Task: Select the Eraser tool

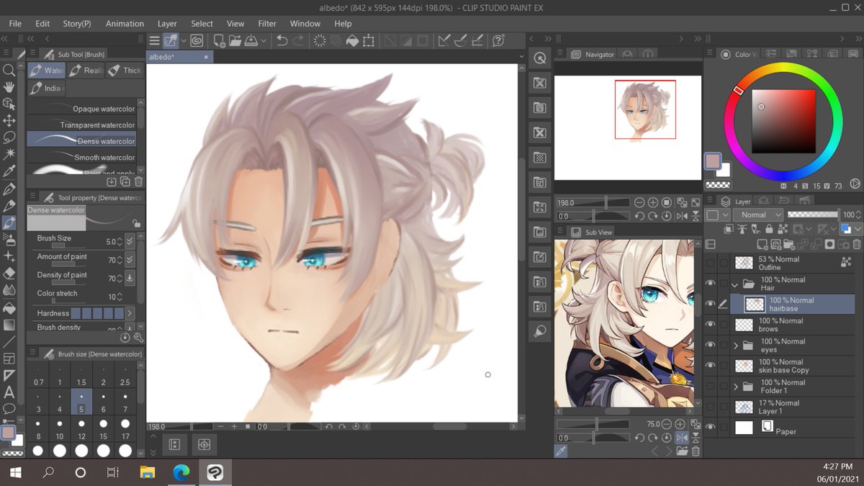Action: tap(9, 274)
